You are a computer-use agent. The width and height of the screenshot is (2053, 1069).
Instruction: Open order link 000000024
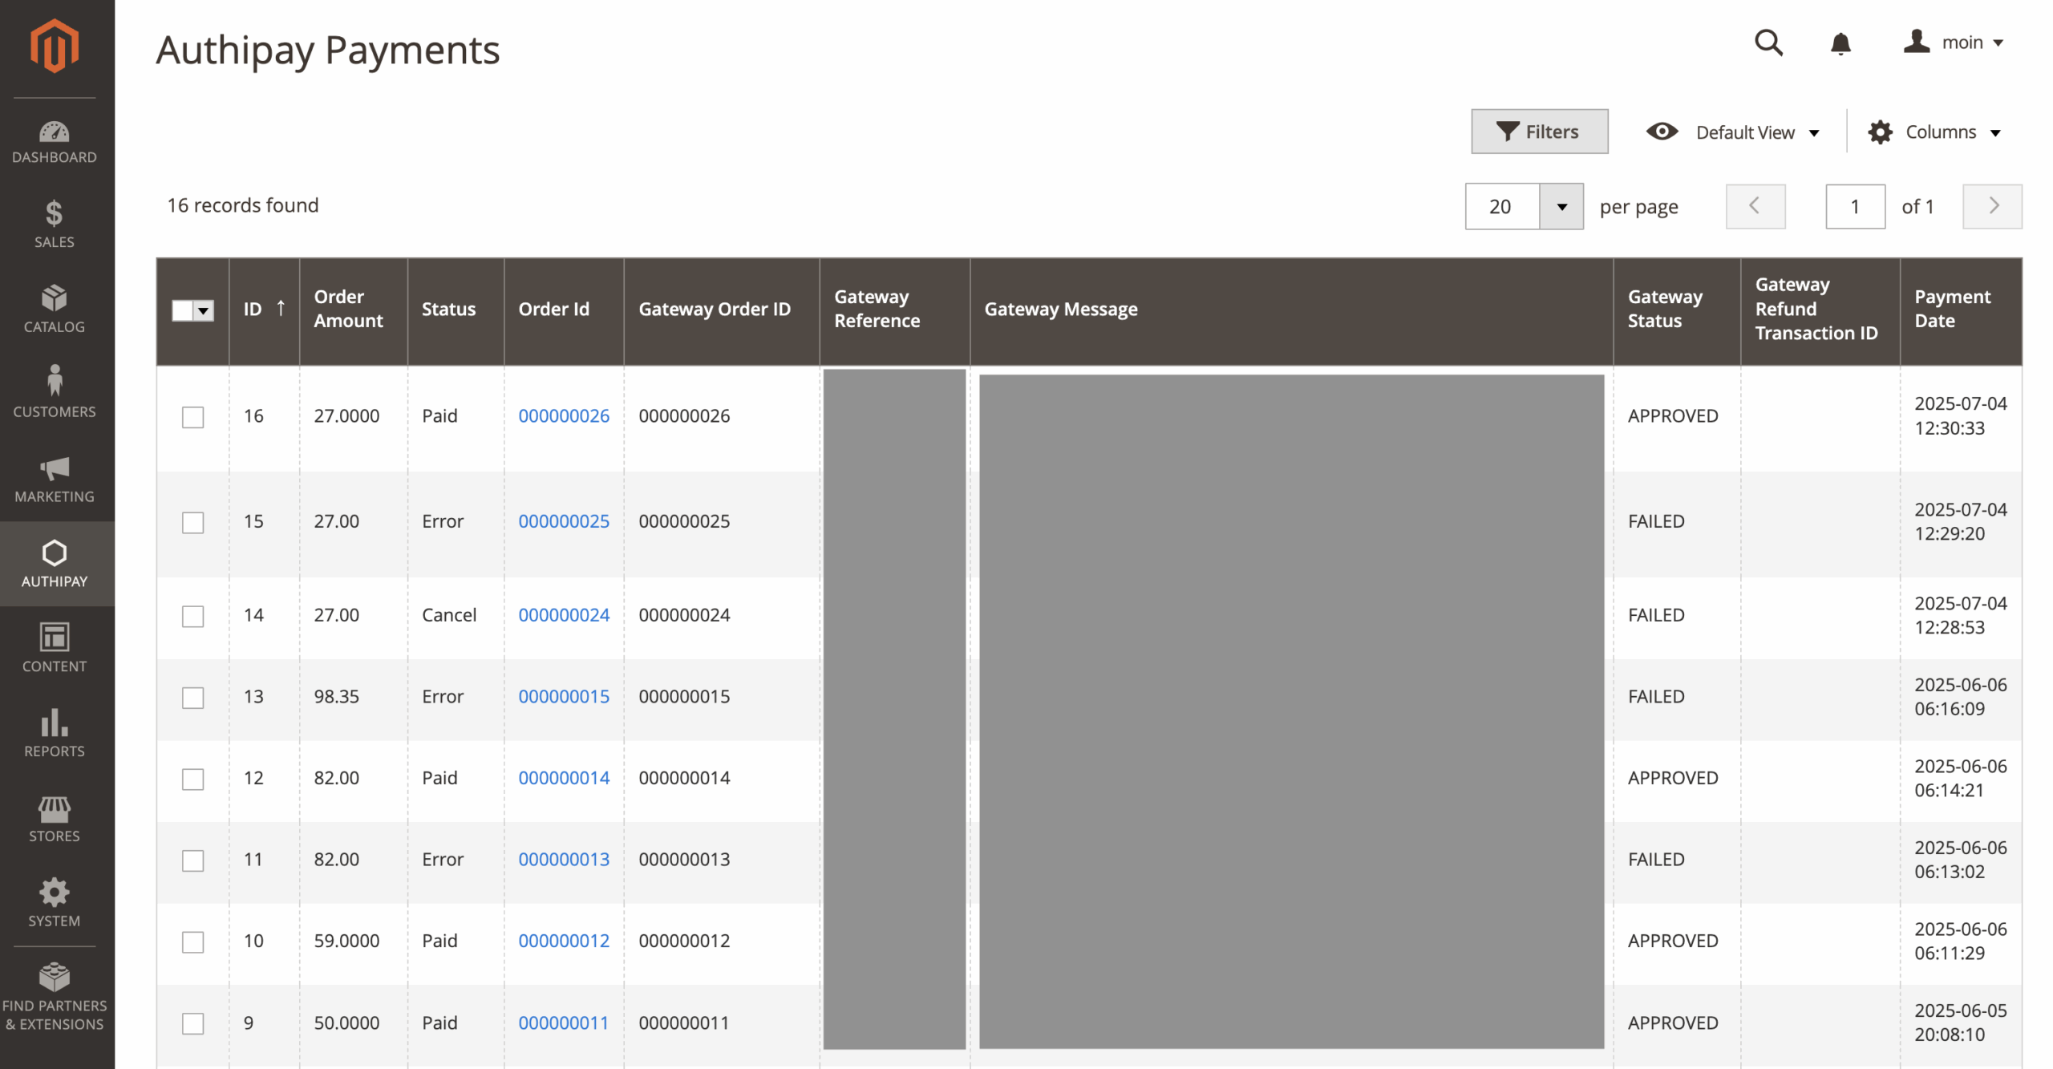point(563,615)
